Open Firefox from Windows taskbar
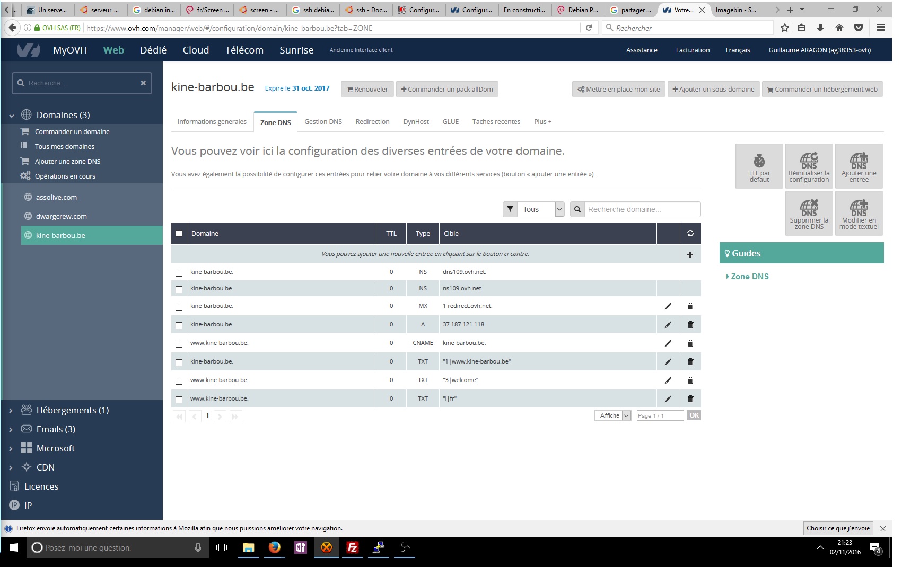The width and height of the screenshot is (902, 567). (x=274, y=547)
